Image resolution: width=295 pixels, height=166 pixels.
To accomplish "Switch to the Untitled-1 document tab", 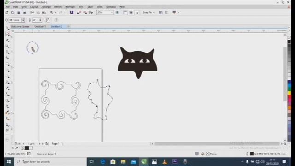I will pyautogui.click(x=40, y=27).
